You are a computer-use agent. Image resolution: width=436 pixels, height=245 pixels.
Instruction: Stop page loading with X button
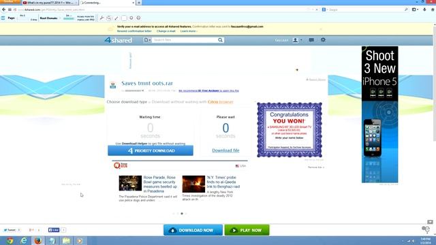[x=317, y=10]
